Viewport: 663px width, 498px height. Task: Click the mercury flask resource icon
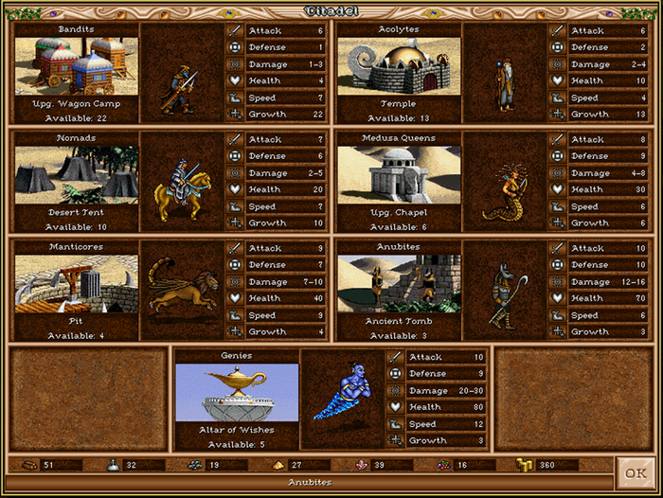click(113, 465)
